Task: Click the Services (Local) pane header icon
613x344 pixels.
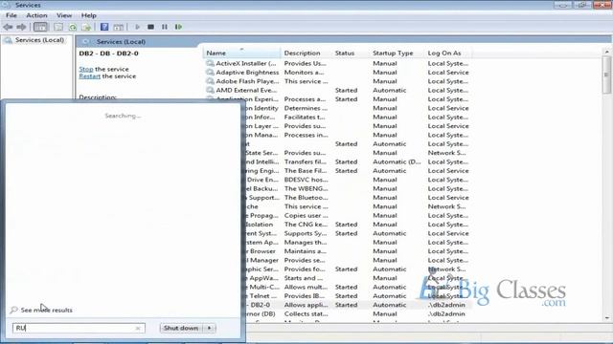Action: point(85,41)
